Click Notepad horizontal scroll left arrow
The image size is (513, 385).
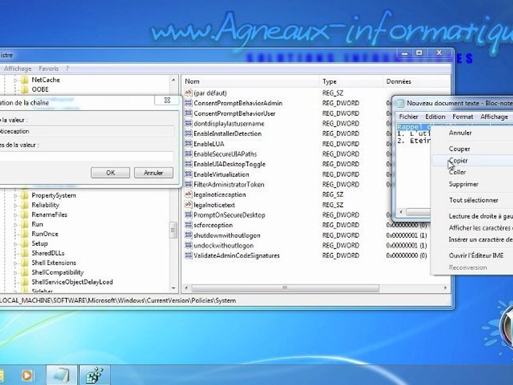(401, 212)
